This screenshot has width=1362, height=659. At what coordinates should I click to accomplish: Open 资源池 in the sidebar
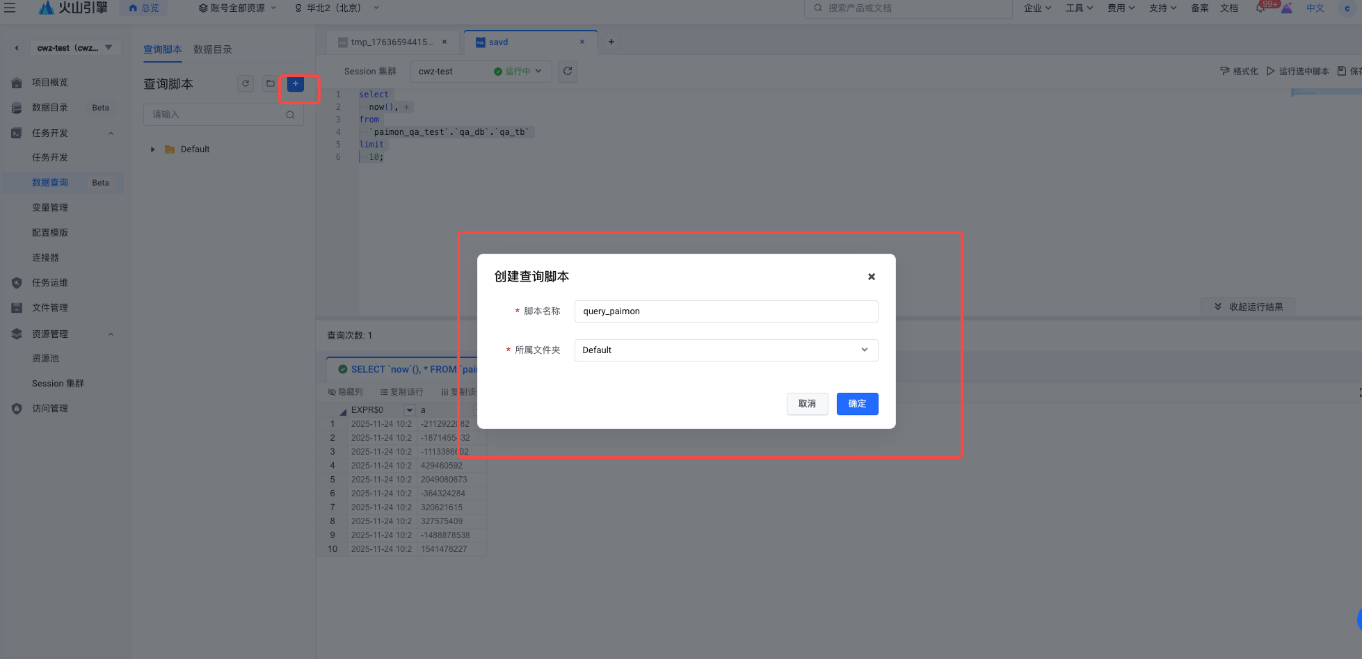tap(45, 359)
